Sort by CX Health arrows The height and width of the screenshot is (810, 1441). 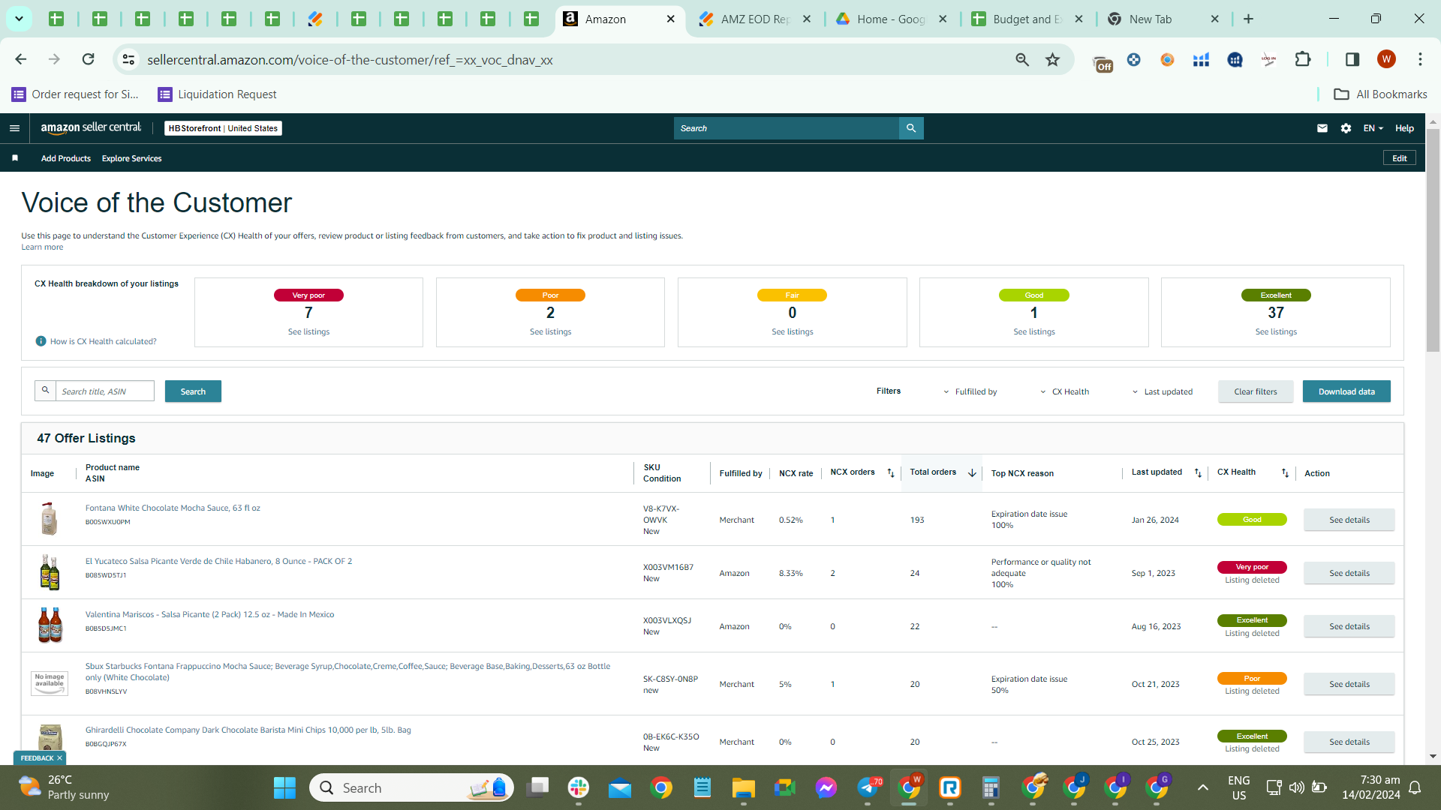click(x=1285, y=473)
